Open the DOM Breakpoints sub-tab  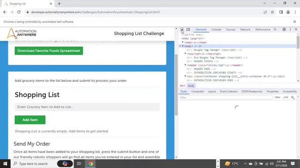(252, 91)
